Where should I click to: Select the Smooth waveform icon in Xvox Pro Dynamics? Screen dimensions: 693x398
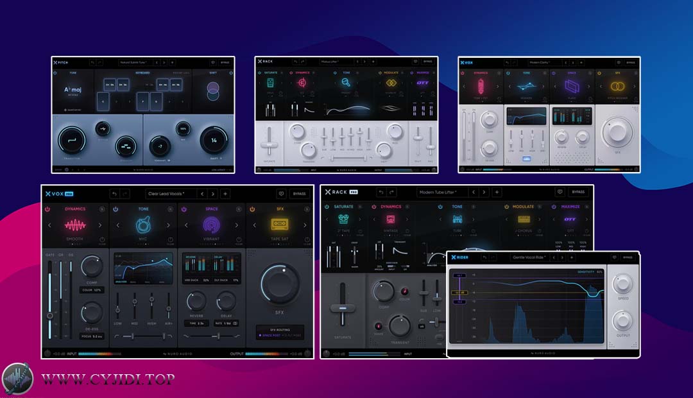[74, 225]
